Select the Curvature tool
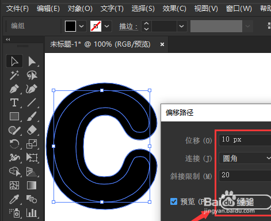 click(x=32, y=89)
